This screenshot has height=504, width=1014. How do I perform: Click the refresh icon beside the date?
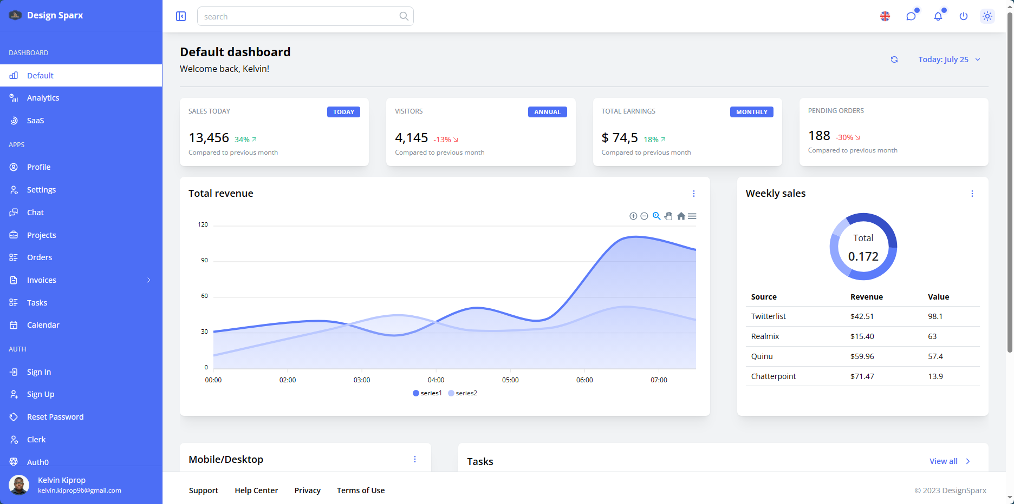[894, 59]
